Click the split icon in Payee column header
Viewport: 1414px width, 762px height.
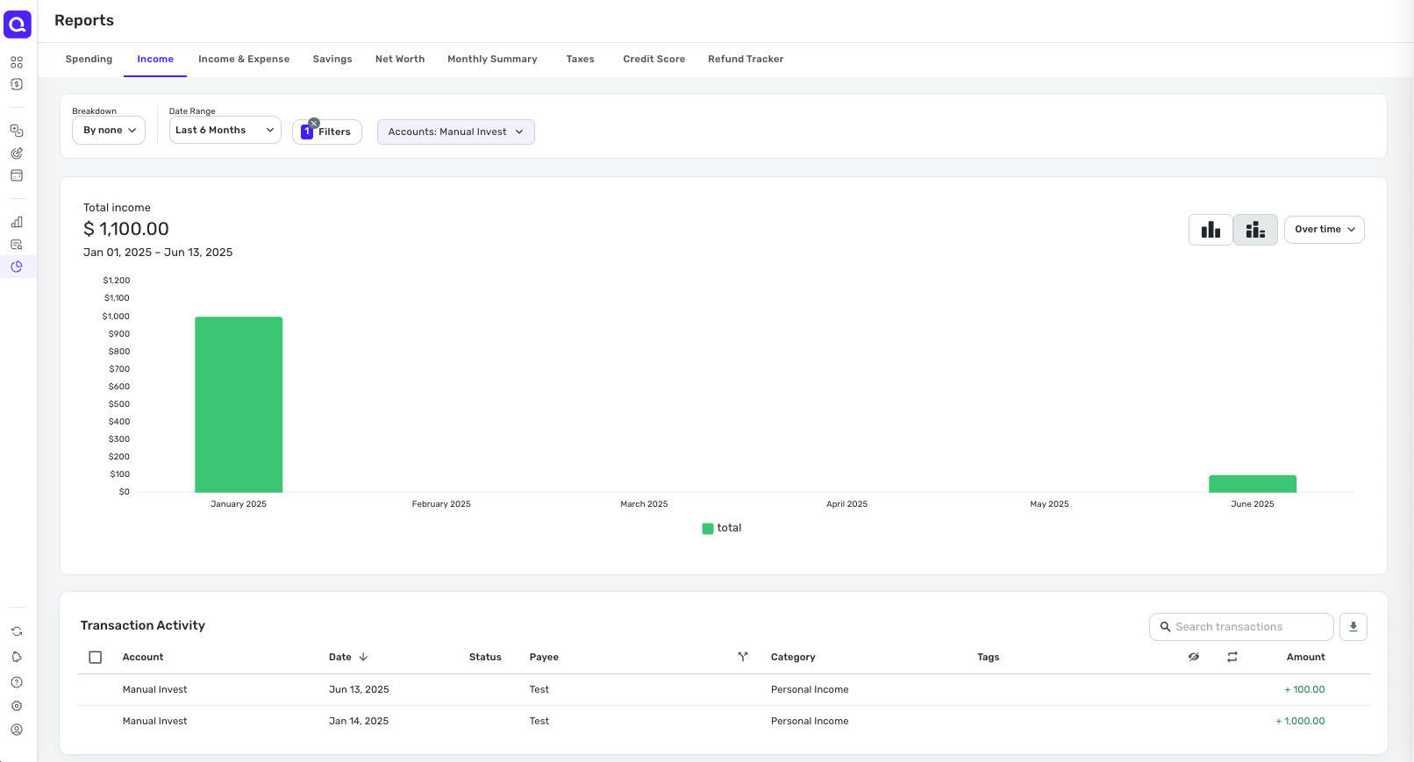(743, 657)
